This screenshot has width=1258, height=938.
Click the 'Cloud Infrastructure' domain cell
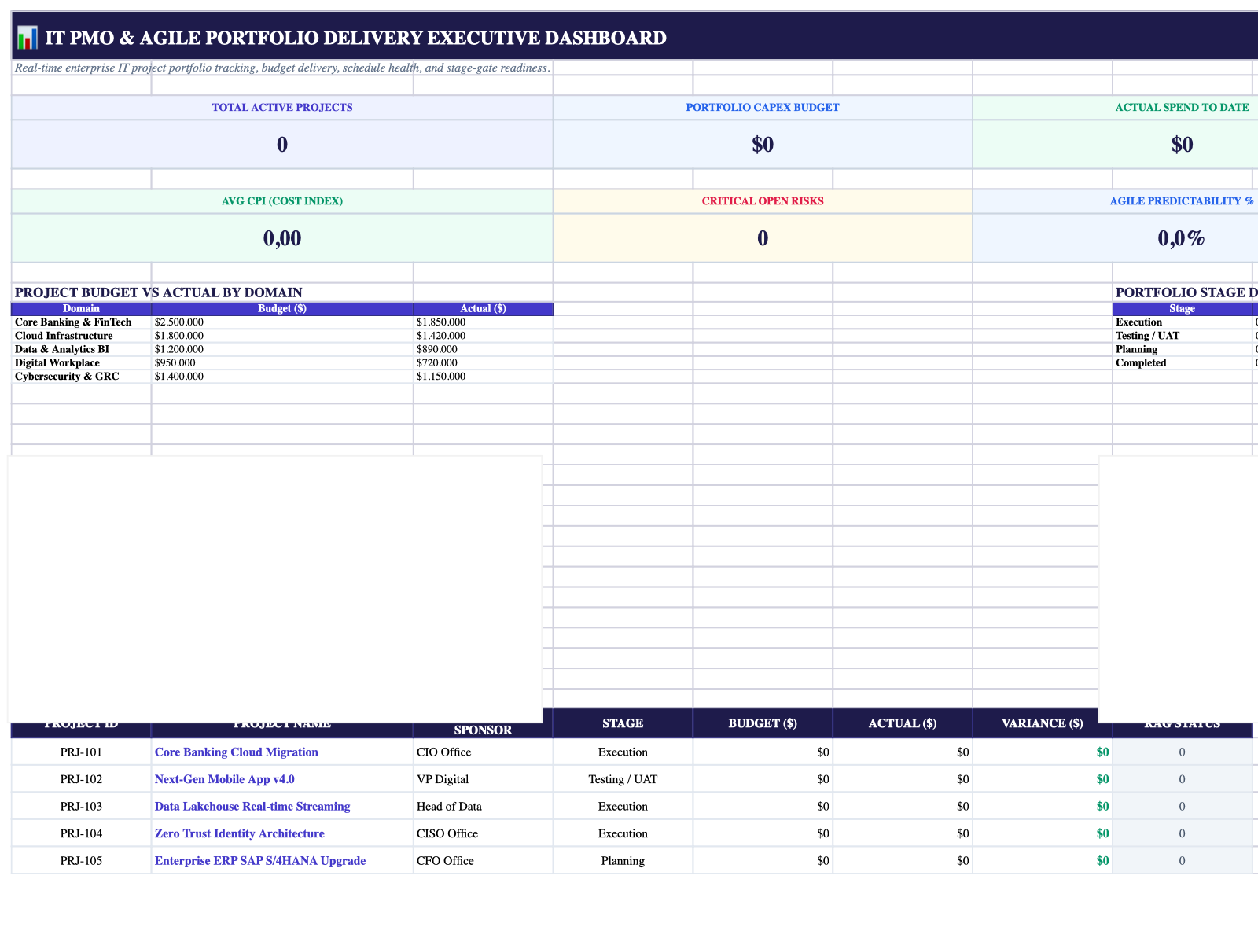click(81, 336)
